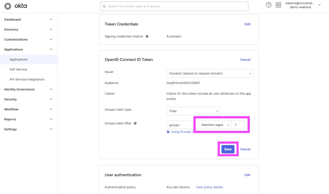Viewport: 329px width, 194px height.
Task: Open API Service Integrations page
Action: point(27,79)
